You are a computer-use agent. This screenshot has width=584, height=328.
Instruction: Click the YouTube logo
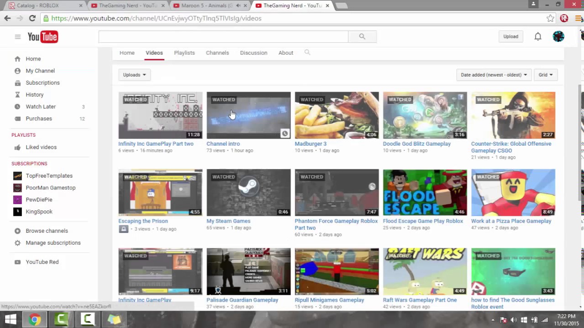point(43,36)
